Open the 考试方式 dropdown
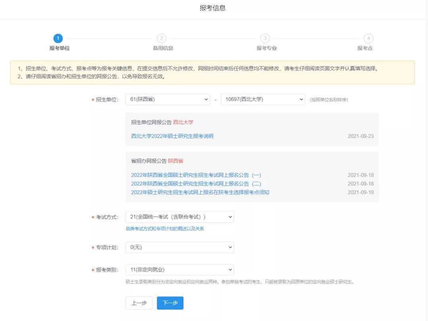This screenshot has height=321, width=428. (180, 217)
